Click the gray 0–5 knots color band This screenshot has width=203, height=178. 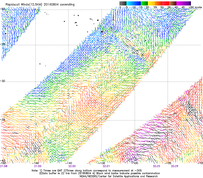click(123, 3)
